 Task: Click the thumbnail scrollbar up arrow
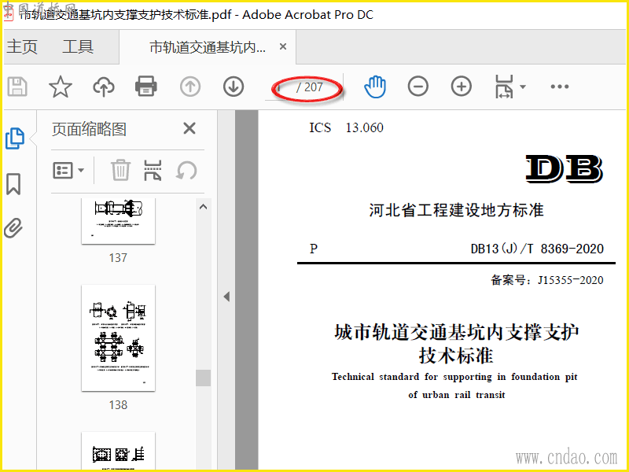tap(204, 207)
